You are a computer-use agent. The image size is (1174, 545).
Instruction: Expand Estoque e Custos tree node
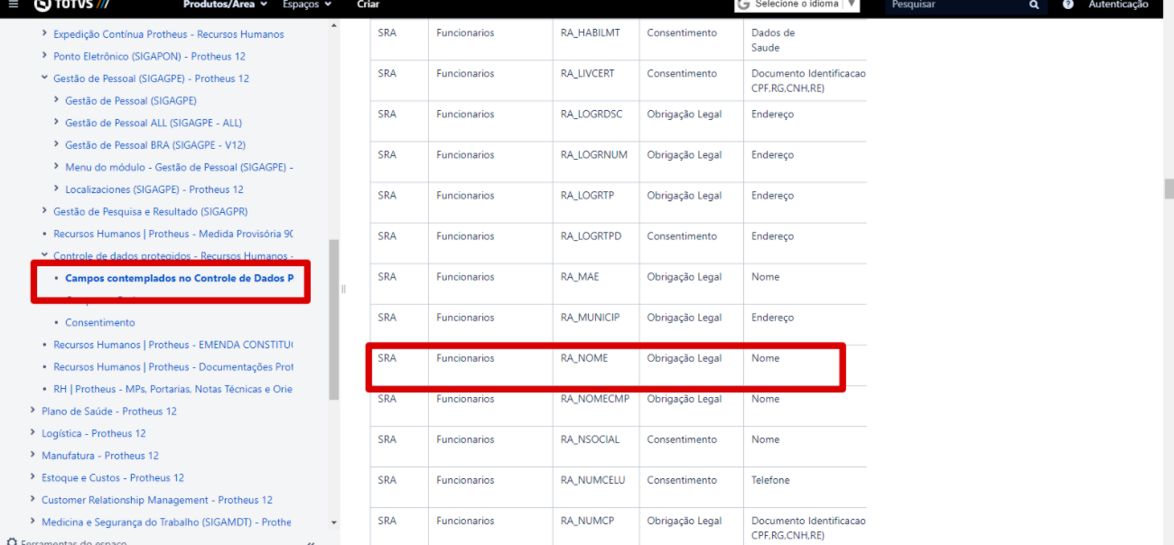pos(33,477)
